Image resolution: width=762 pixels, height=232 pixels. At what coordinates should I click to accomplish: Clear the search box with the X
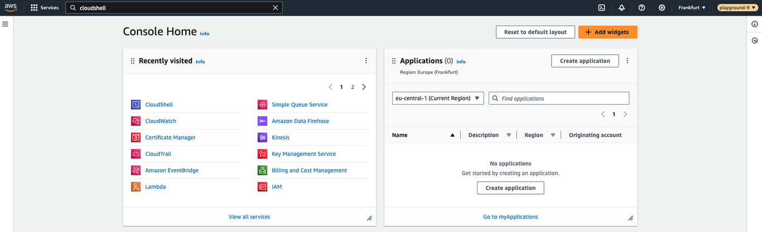point(275,8)
